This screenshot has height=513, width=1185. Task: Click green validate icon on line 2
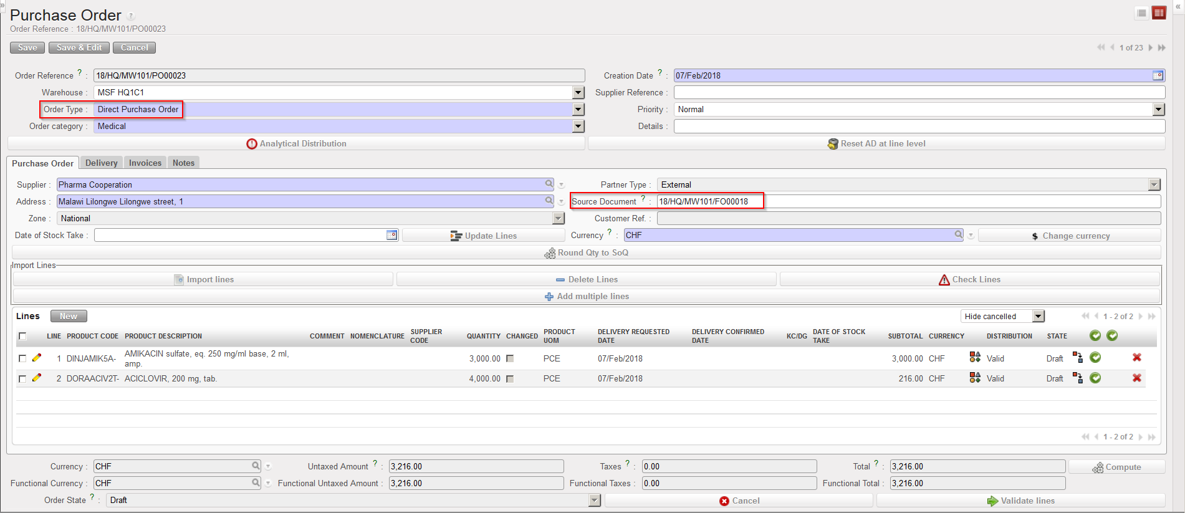point(1095,378)
